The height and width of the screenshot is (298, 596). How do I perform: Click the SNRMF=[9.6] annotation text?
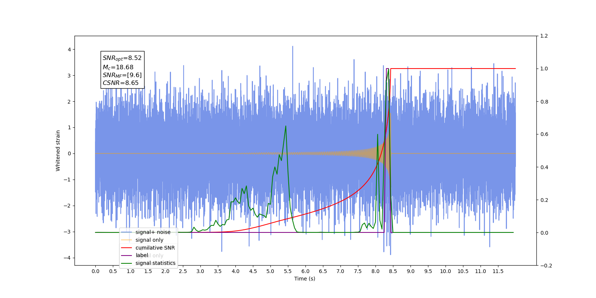pyautogui.click(x=122, y=75)
